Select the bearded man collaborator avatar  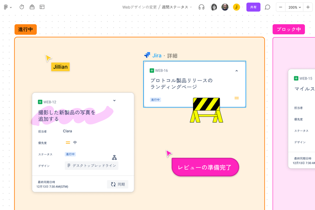[x=225, y=7]
